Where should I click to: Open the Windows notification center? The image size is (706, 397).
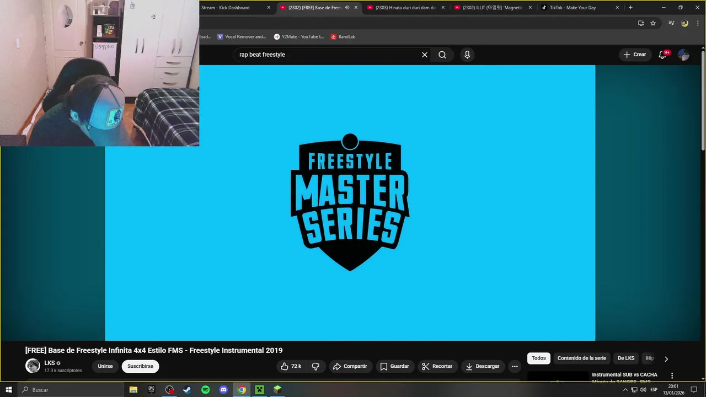694,390
